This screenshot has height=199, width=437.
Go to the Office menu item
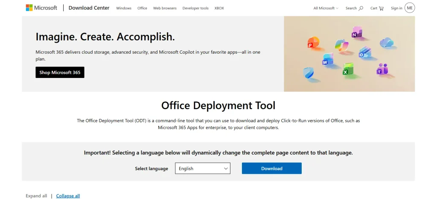tap(142, 9)
